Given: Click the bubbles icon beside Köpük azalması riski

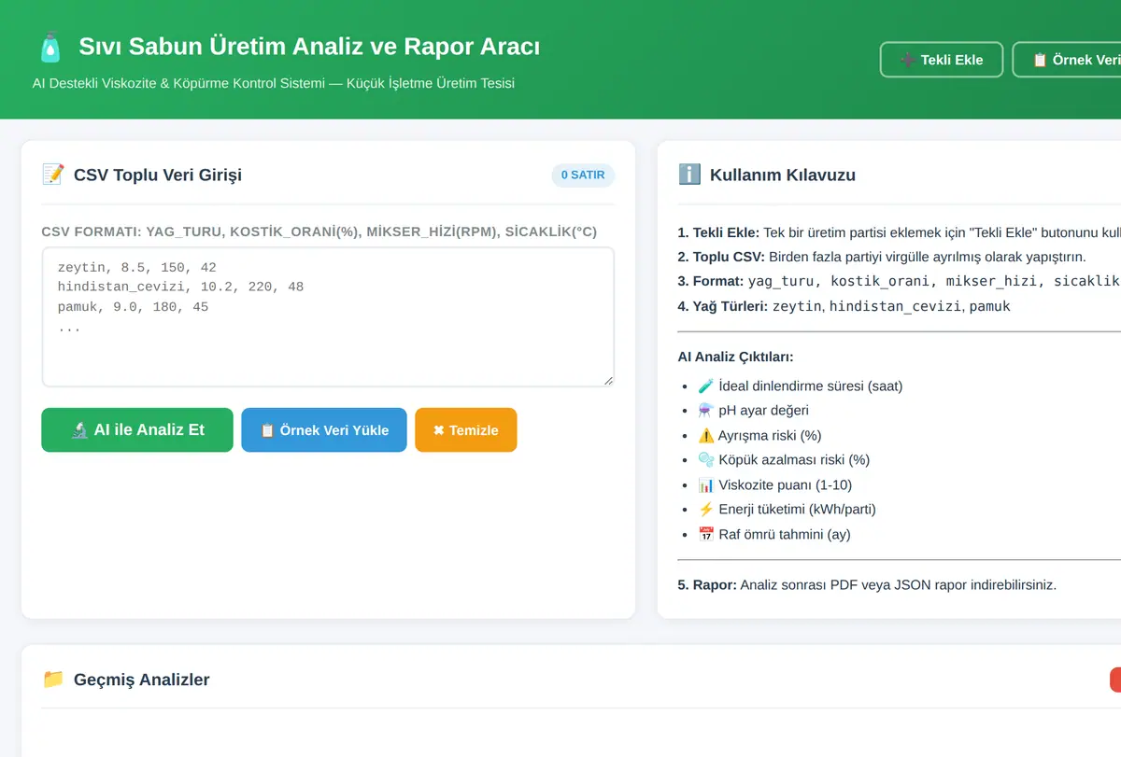Looking at the screenshot, I should click(x=706, y=460).
